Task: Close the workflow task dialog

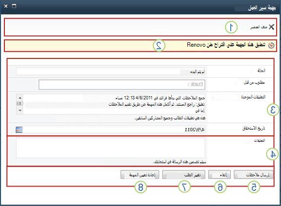Action: coord(6,6)
